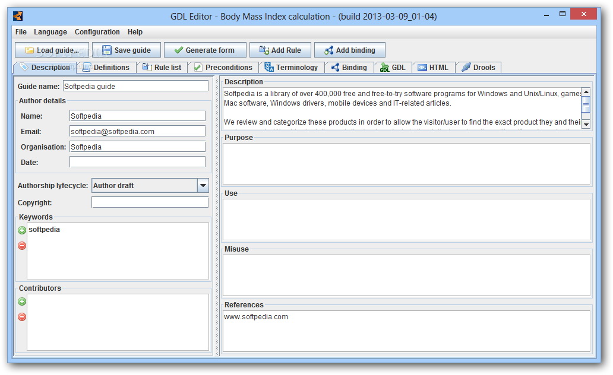
Task: Click the Copyright input field
Action: pyautogui.click(x=150, y=202)
